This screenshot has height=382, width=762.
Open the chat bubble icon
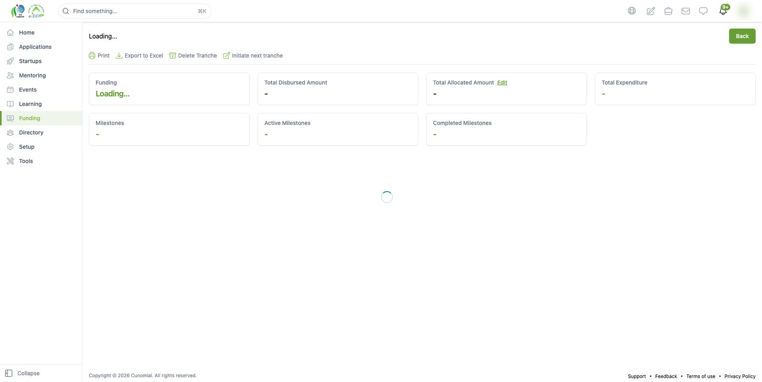pyautogui.click(x=703, y=11)
